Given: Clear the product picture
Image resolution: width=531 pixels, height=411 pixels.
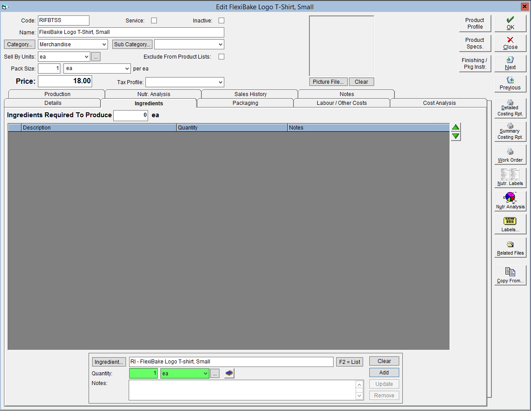Looking at the screenshot, I should coord(361,82).
